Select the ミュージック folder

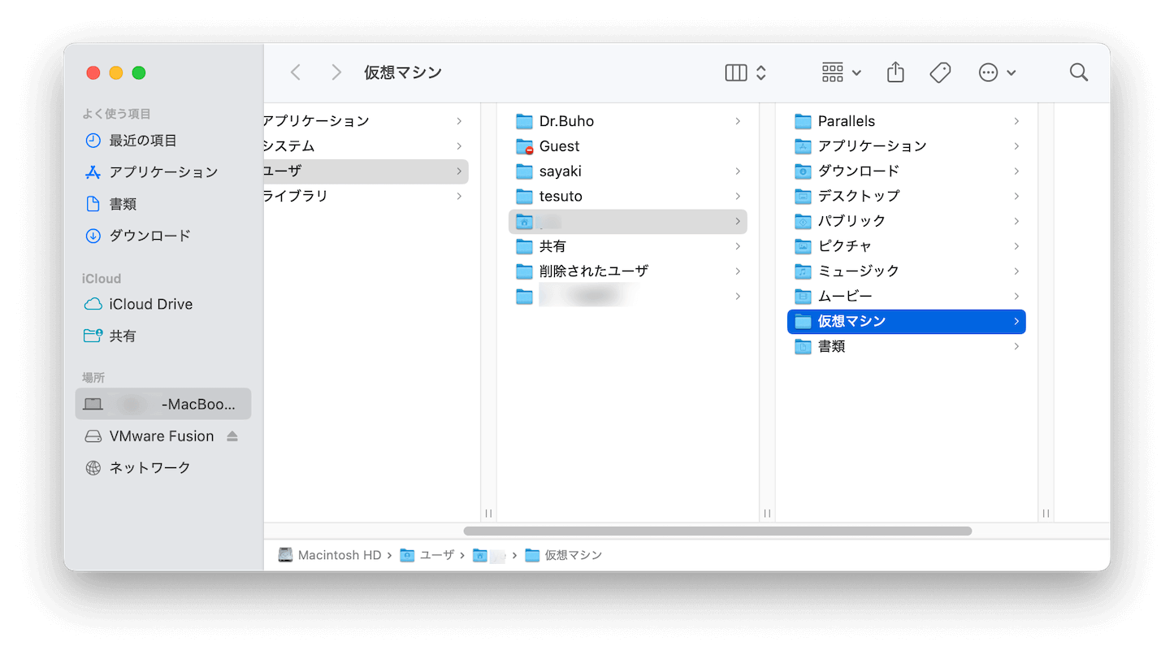907,271
